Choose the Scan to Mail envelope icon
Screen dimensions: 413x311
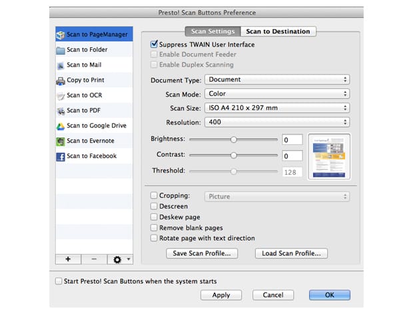[61, 65]
